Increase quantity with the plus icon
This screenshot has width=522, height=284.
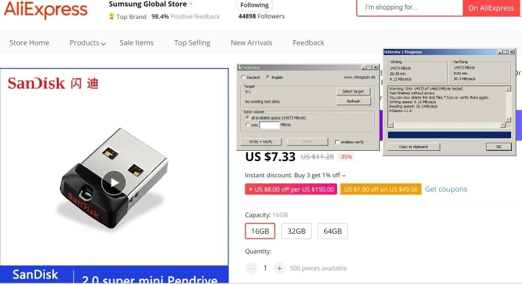[x=279, y=268]
